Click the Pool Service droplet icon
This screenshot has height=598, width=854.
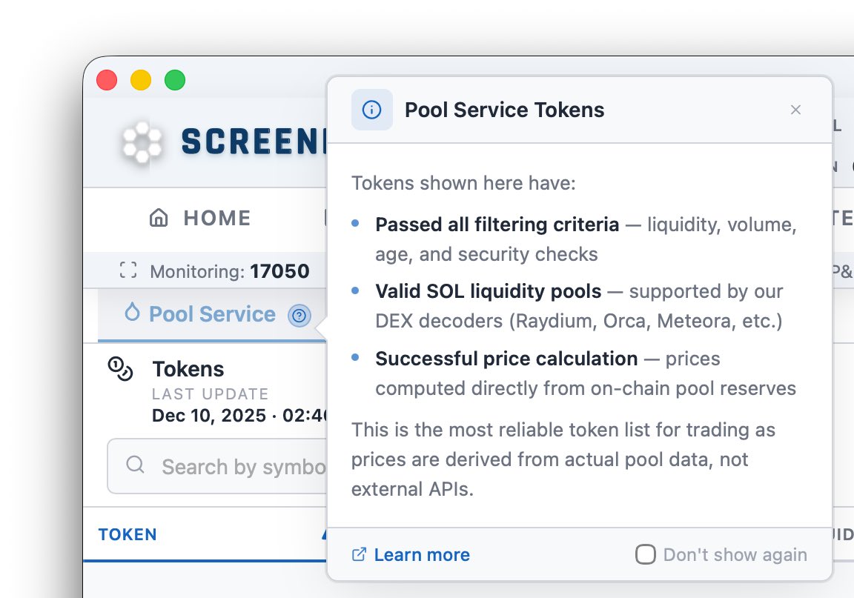pos(132,313)
